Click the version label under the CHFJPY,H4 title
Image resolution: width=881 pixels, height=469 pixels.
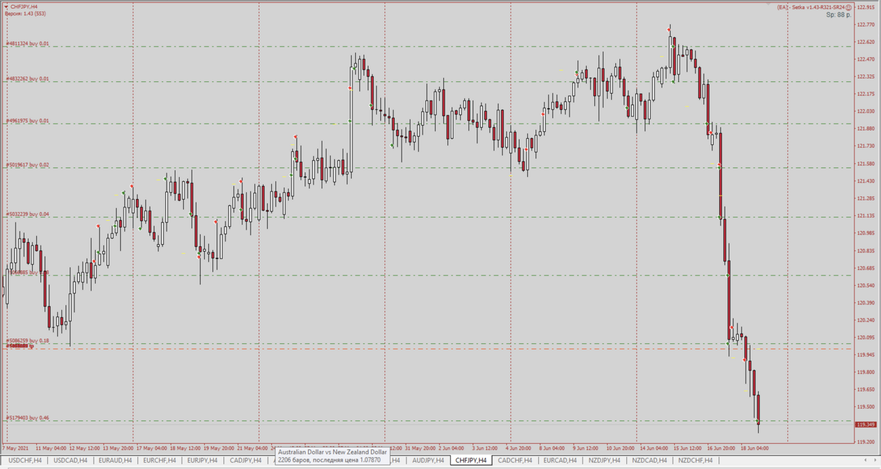pos(25,14)
